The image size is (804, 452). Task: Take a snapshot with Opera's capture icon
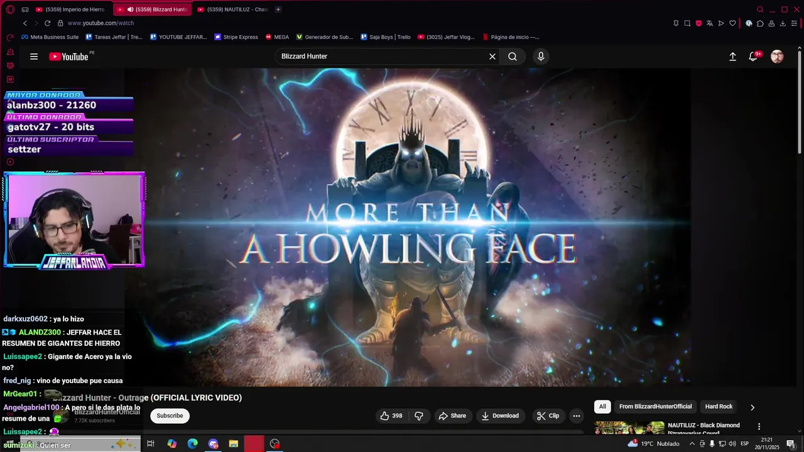[x=687, y=23]
